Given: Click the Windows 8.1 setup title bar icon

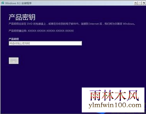Looking at the screenshot, I should click(3, 3).
